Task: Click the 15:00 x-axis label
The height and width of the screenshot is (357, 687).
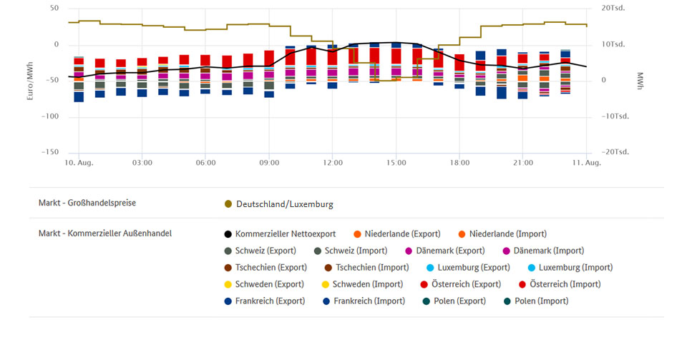Action: (396, 163)
